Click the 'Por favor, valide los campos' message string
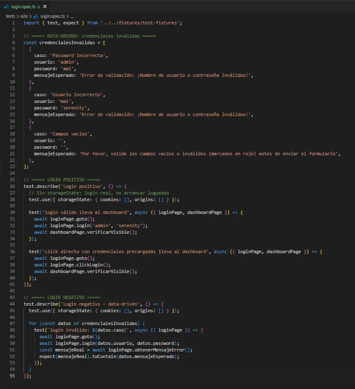 click(209, 154)
